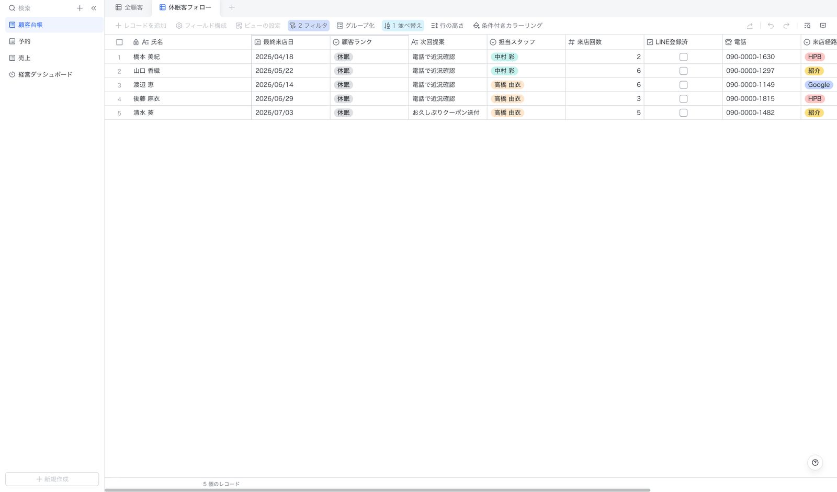Screen dimensions: 837x492
Task: Open the 2 フィルタ filter menu
Action: coord(308,26)
